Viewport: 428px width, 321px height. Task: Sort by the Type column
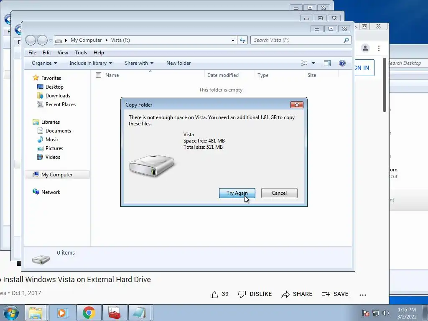[263, 75]
